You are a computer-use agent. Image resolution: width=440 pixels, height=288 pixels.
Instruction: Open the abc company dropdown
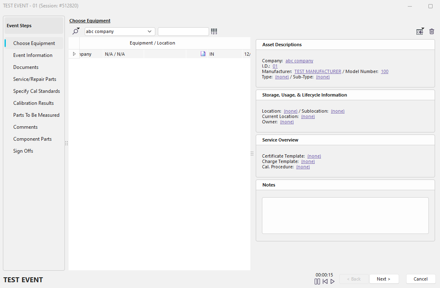tap(120, 31)
